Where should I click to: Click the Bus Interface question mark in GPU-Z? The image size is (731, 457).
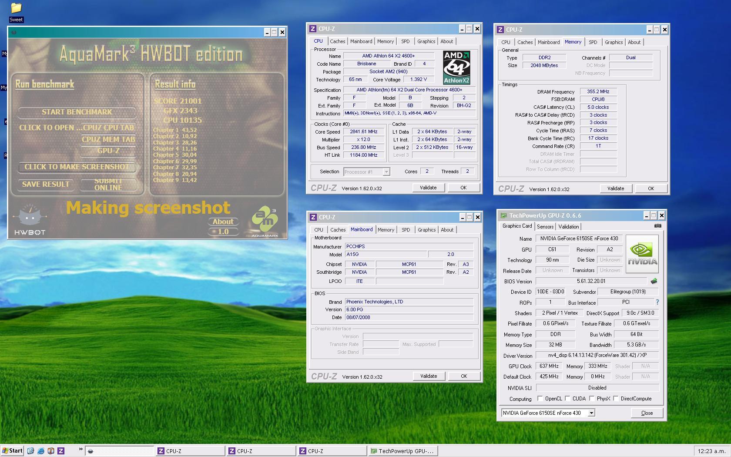tap(657, 302)
